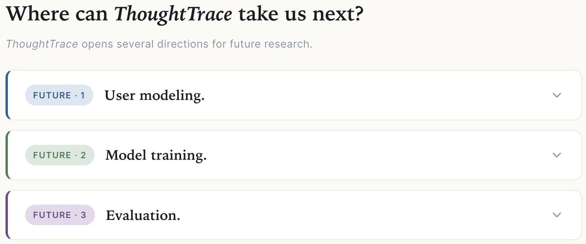Click the blue accent bar of User modeling card
Viewport: 586px width, 244px height.
pos(7,95)
